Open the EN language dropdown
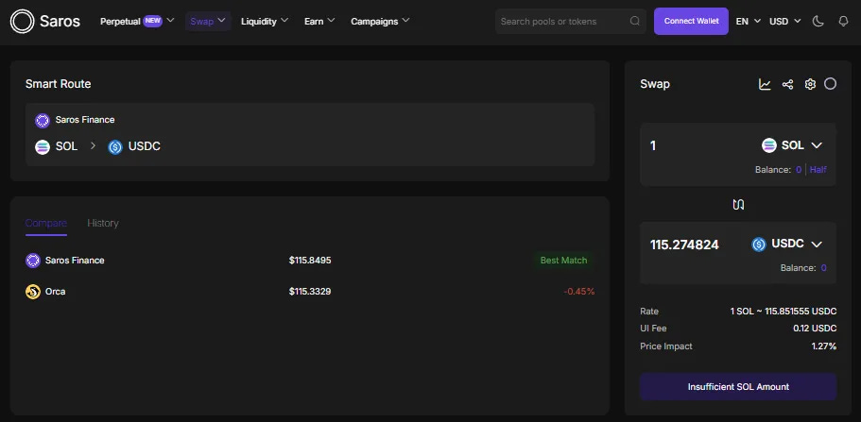 tap(748, 22)
